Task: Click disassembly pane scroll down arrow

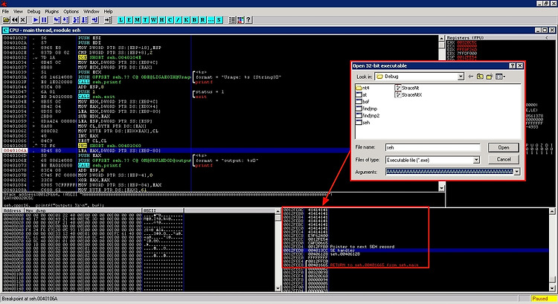Action: click(x=442, y=188)
